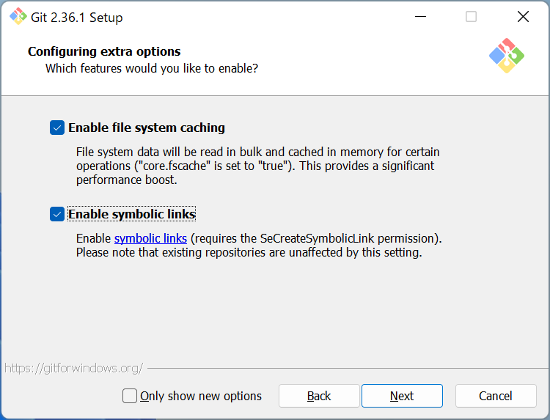This screenshot has width=550, height=420.
Task: Check Only show new options box
Action: tap(129, 396)
